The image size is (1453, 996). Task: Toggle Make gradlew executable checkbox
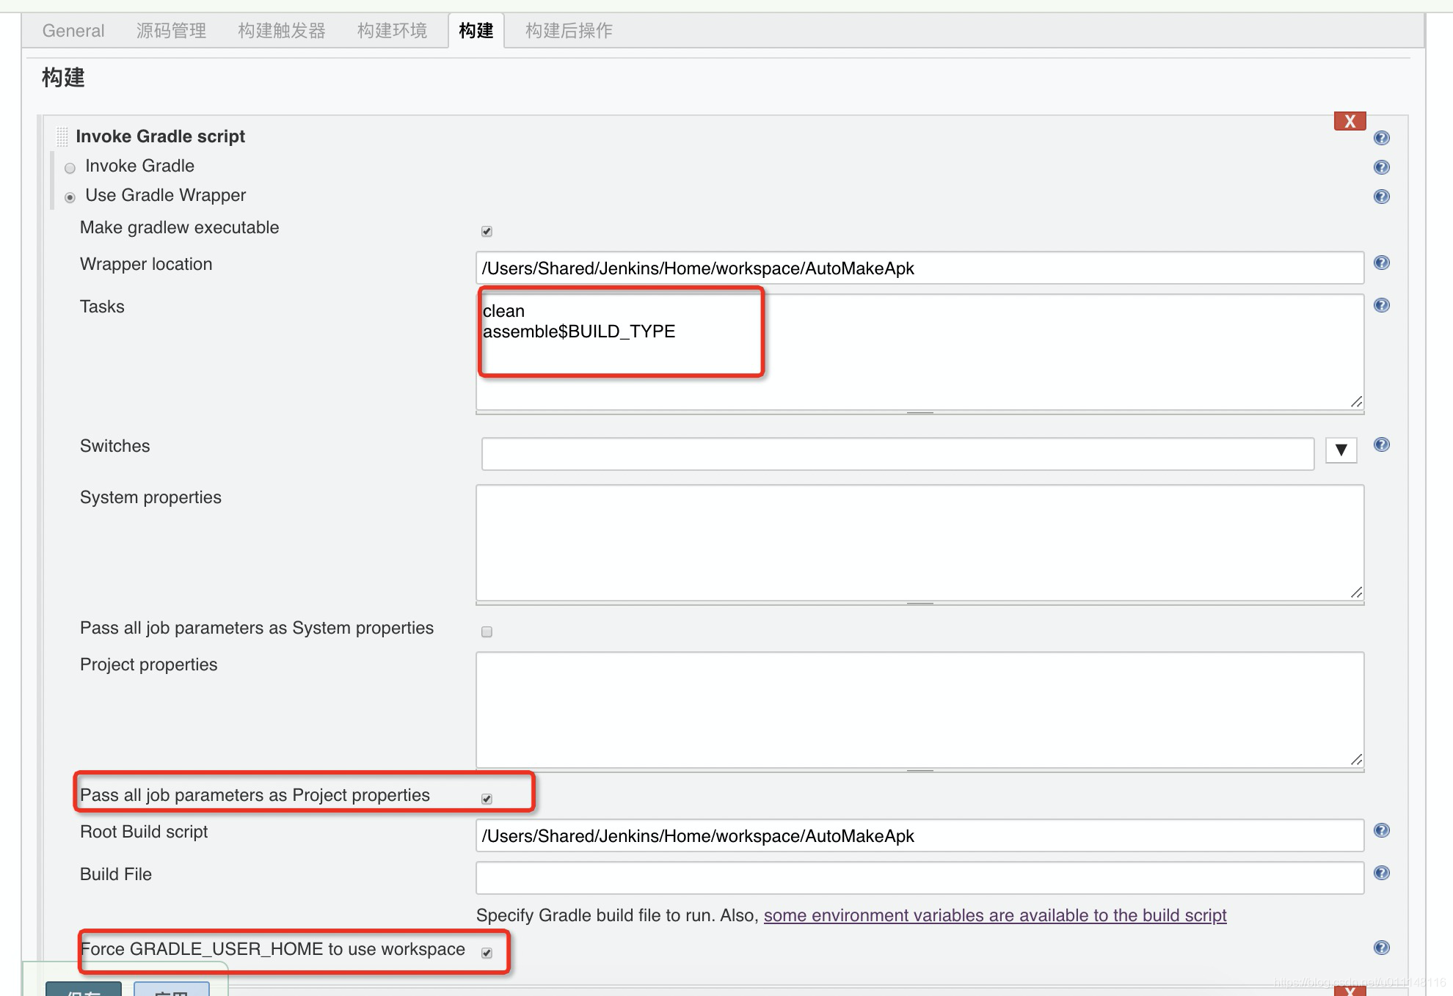(x=487, y=231)
